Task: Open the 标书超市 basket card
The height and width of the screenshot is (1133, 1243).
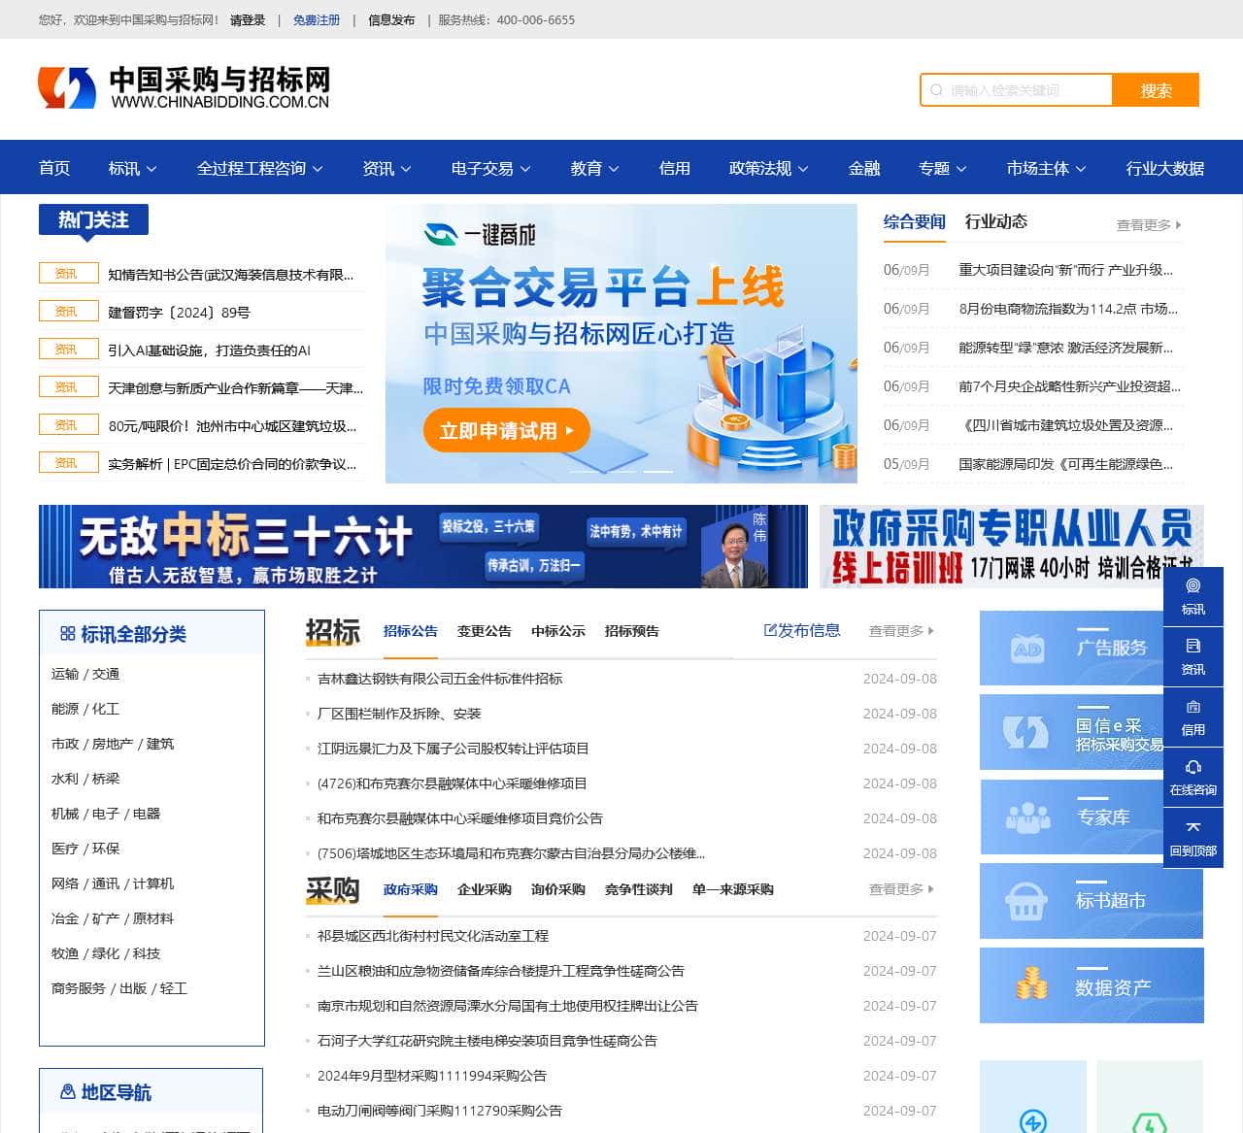Action: pyautogui.click(x=1092, y=901)
